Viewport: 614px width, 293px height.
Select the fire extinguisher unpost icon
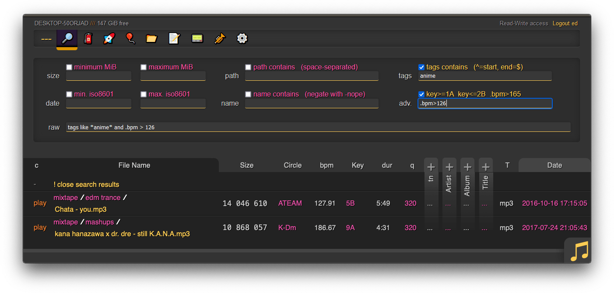pyautogui.click(x=88, y=38)
